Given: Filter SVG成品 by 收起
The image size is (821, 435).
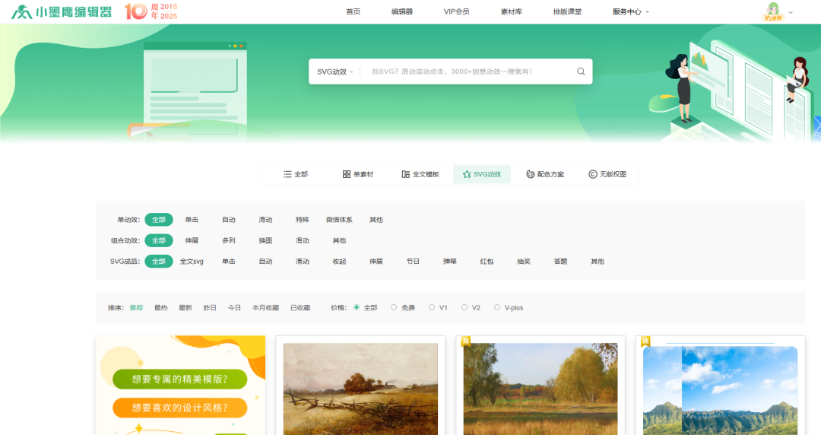Looking at the screenshot, I should pyautogui.click(x=339, y=261).
